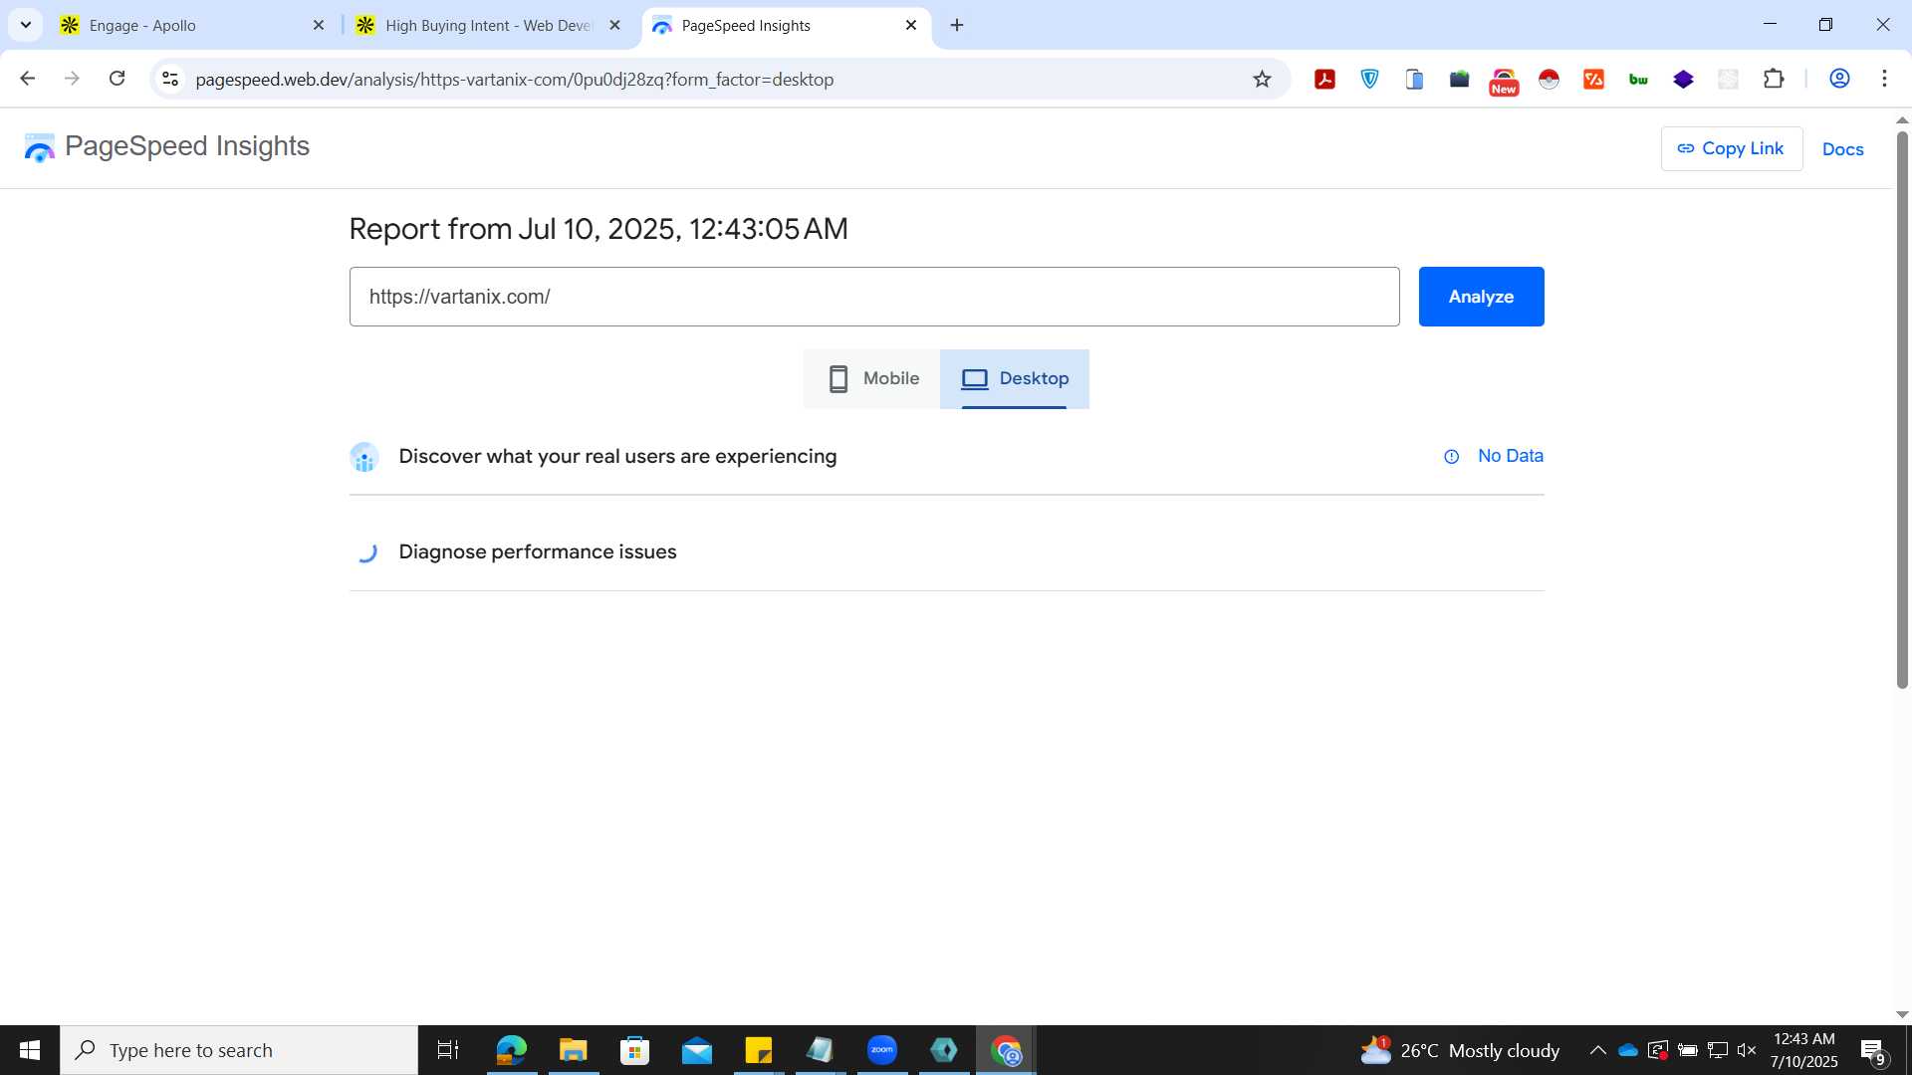Close the Engage - Apollo tab
1912x1075 pixels.
tap(319, 26)
